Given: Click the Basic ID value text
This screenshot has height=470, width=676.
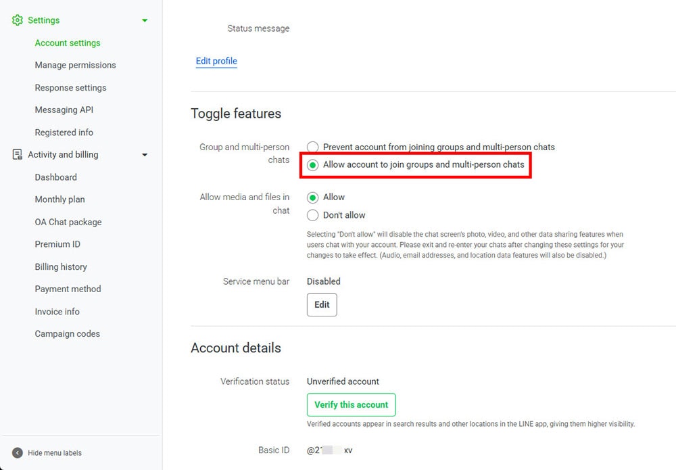Looking at the screenshot, I should coord(329,450).
